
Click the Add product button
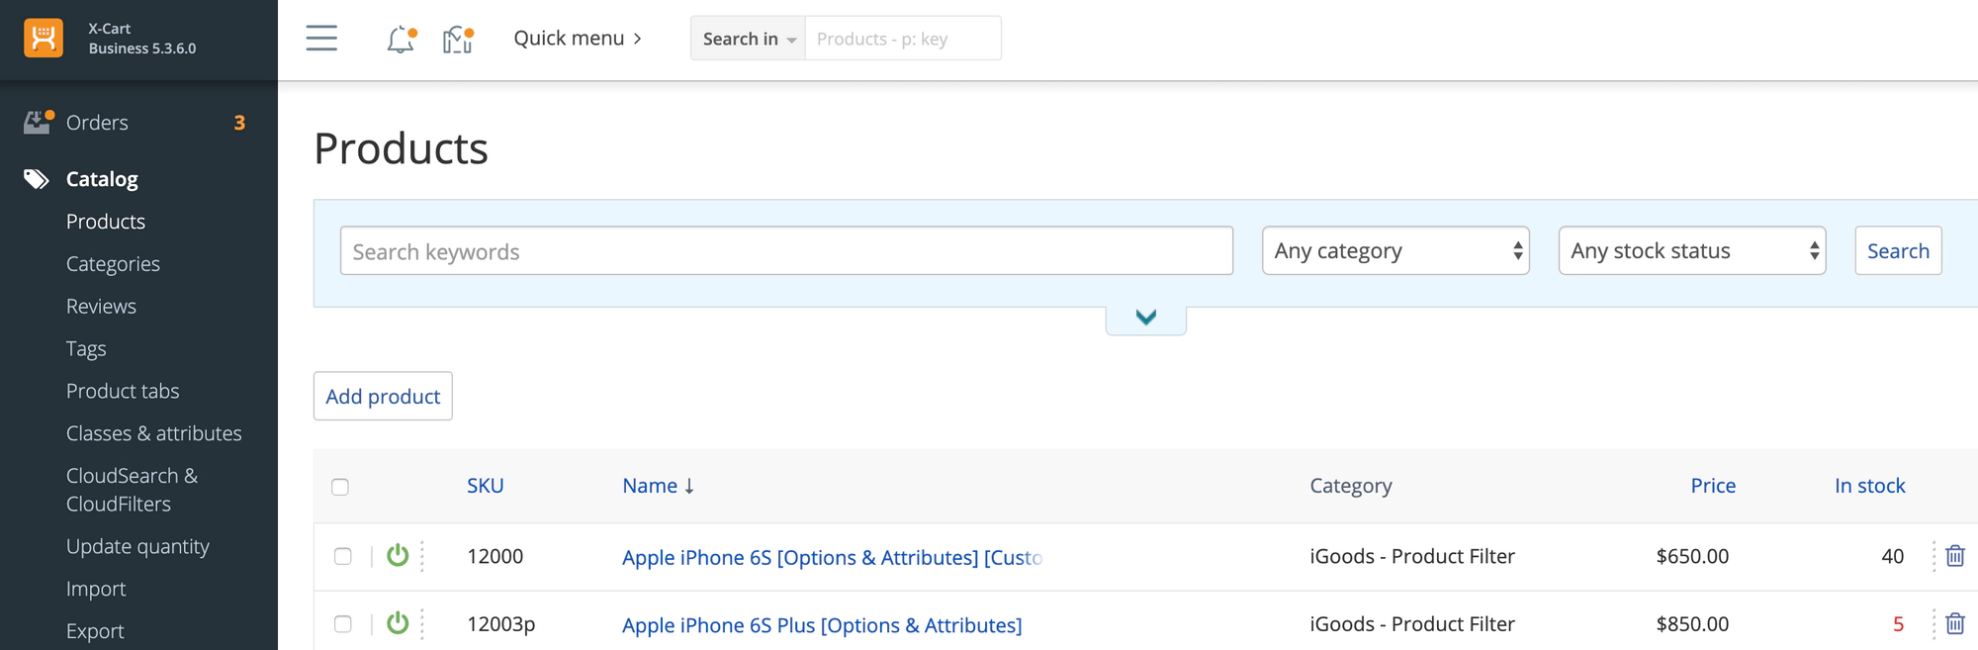tap(383, 397)
